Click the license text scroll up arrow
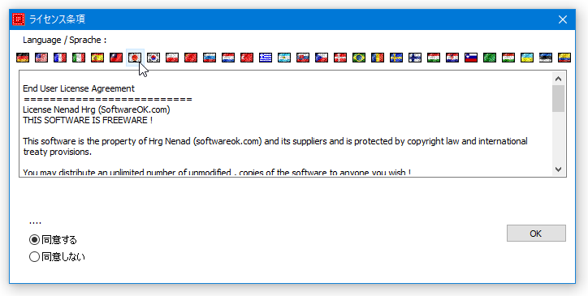The image size is (588, 296). coord(559,79)
